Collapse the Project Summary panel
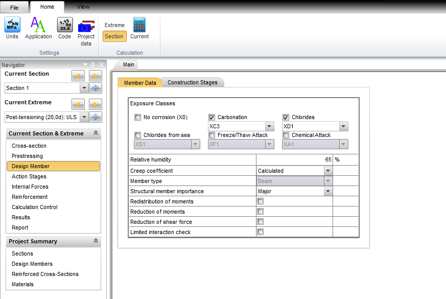446x299 pixels. point(95,241)
